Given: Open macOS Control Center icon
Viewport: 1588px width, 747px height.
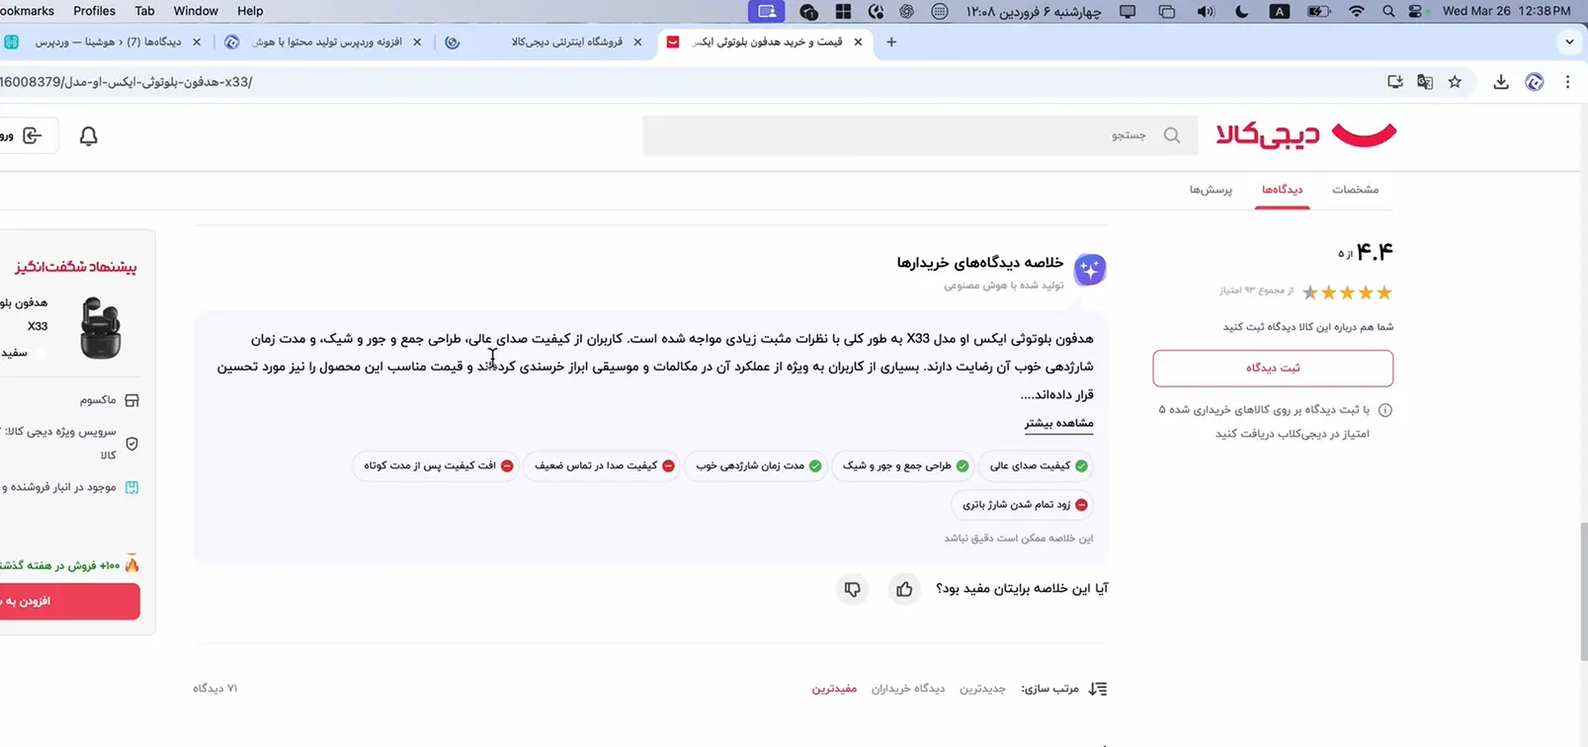Looking at the screenshot, I should click(1416, 11).
